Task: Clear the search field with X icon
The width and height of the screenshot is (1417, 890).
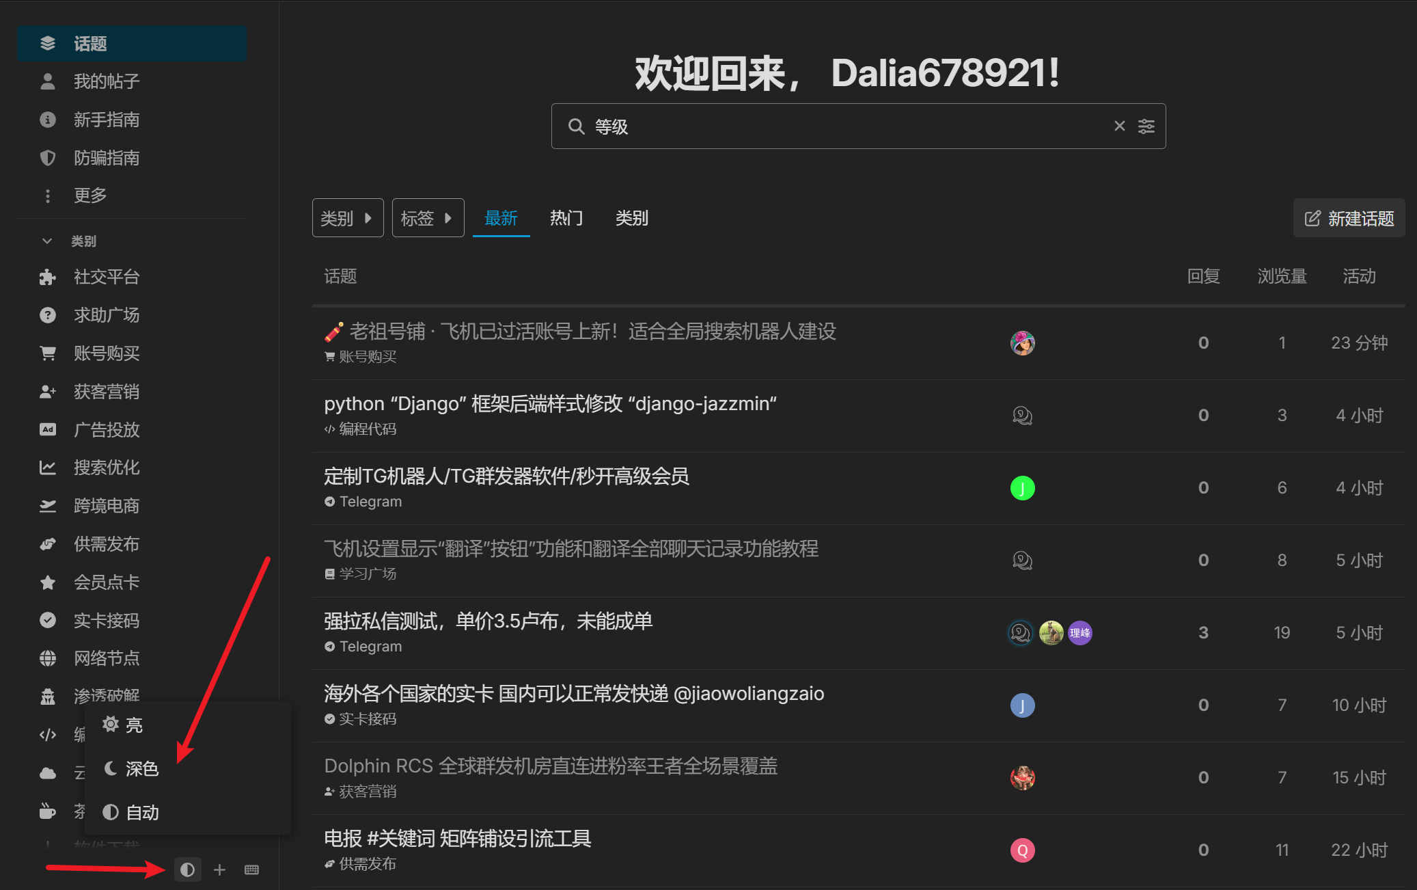Action: tap(1119, 126)
